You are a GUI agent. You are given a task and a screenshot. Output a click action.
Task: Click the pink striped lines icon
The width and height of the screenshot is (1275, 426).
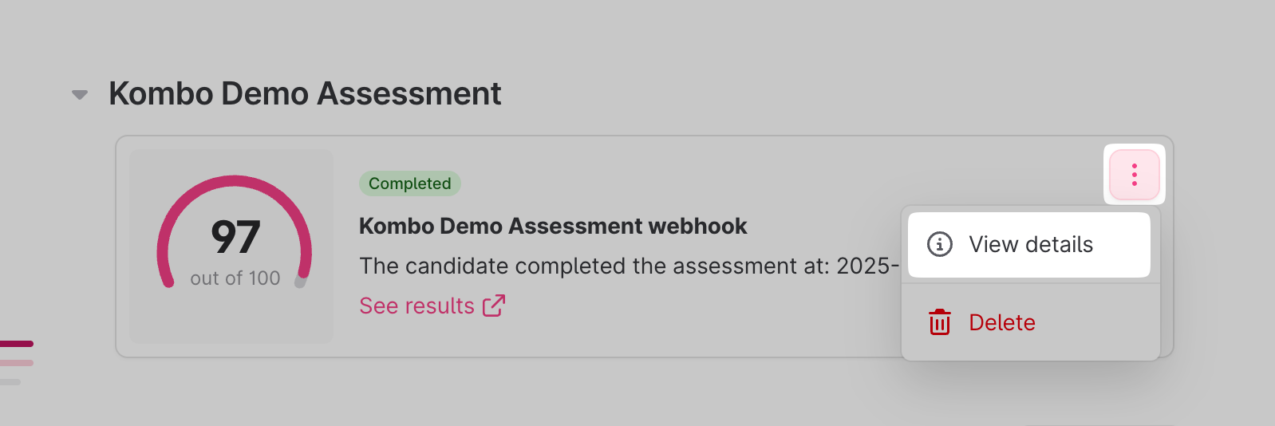(x=16, y=345)
